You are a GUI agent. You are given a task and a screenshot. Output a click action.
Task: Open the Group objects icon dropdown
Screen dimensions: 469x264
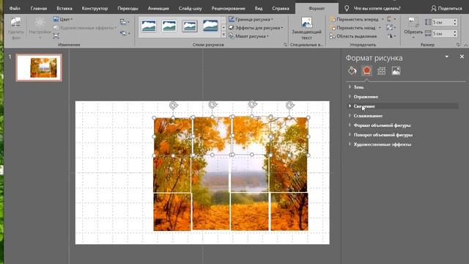tap(391, 28)
